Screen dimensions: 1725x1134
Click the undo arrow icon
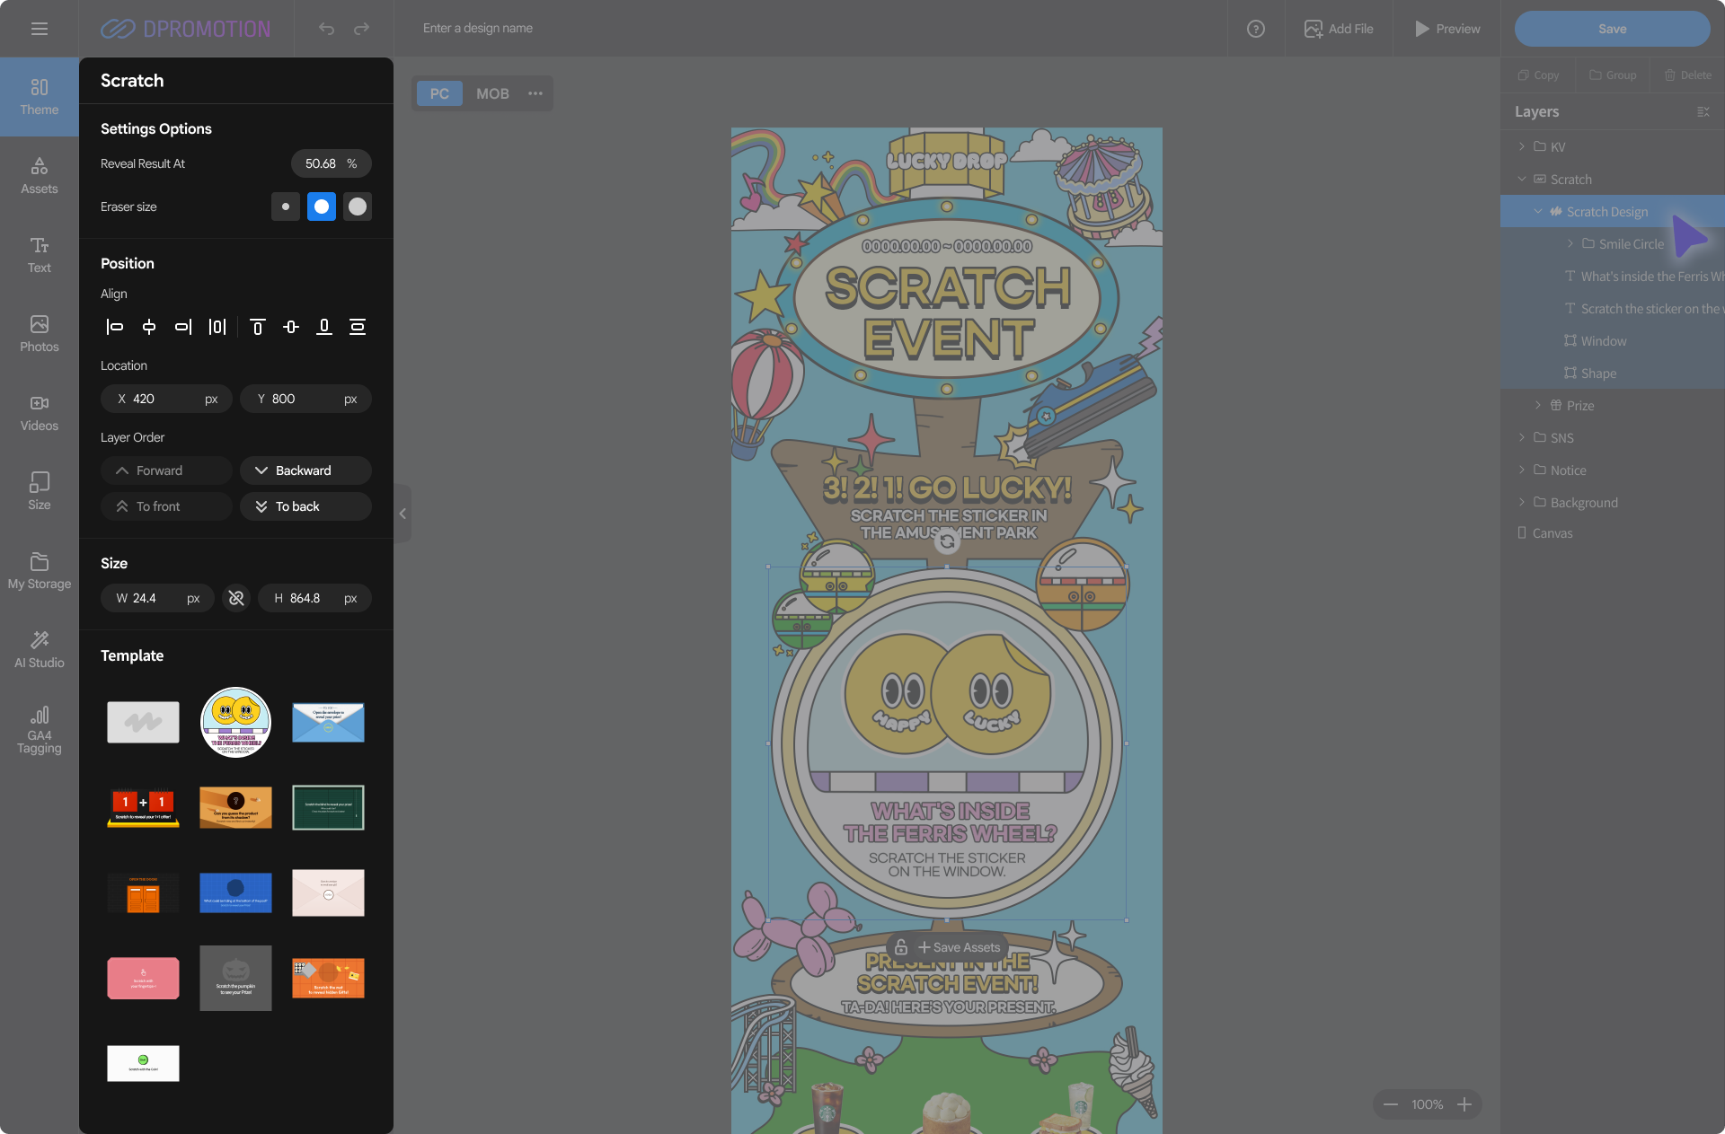point(326,29)
